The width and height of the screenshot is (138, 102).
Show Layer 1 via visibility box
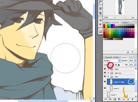(x=105, y=94)
